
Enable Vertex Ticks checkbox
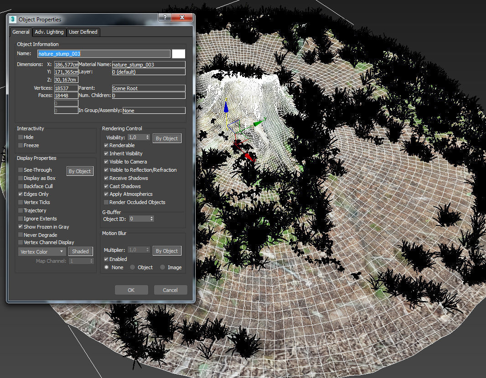point(21,202)
